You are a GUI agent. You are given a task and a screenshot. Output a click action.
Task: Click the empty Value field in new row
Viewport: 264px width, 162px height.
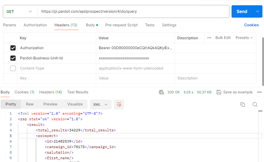click(x=135, y=78)
